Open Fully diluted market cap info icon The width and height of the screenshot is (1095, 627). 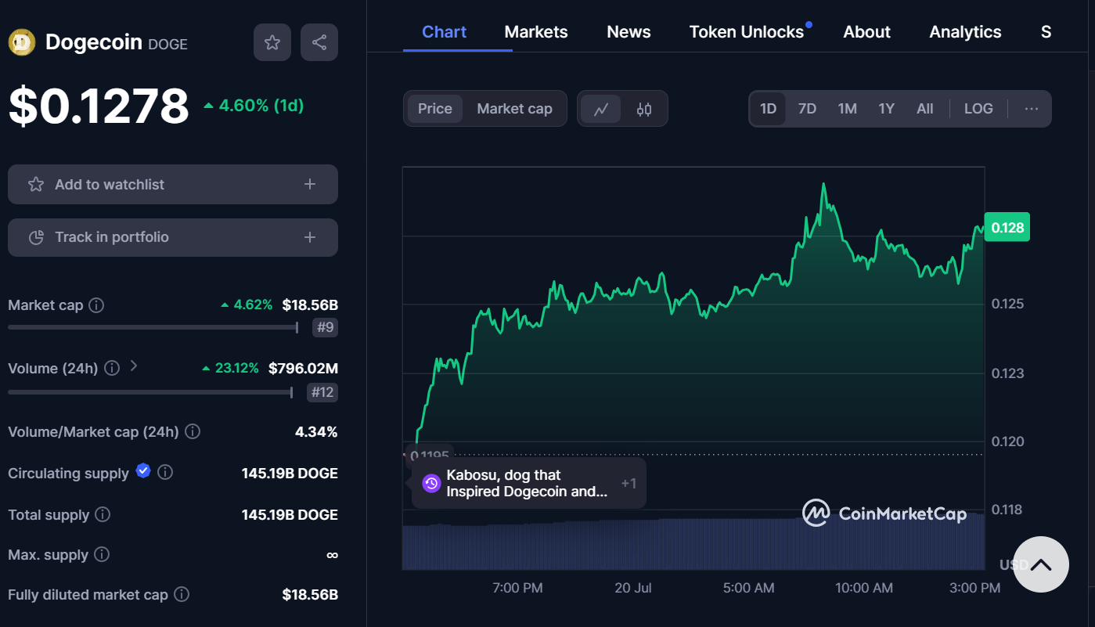[x=182, y=595]
